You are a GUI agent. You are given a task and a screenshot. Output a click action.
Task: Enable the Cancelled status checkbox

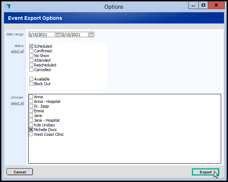(x=31, y=70)
